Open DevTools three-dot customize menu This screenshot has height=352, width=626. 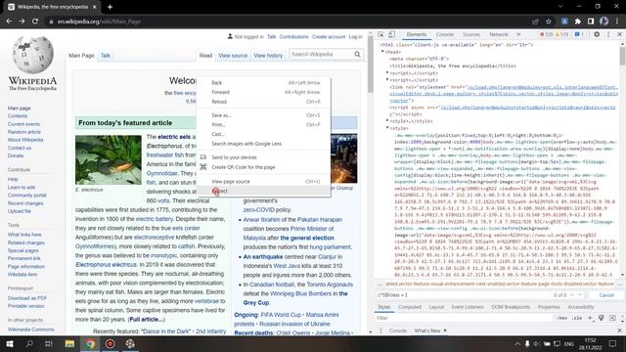point(608,35)
